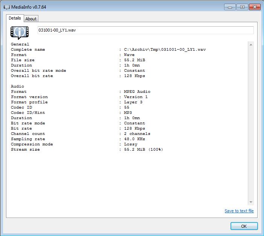Click the Compression mode label
This screenshot has width=264, height=236.
[32, 144]
